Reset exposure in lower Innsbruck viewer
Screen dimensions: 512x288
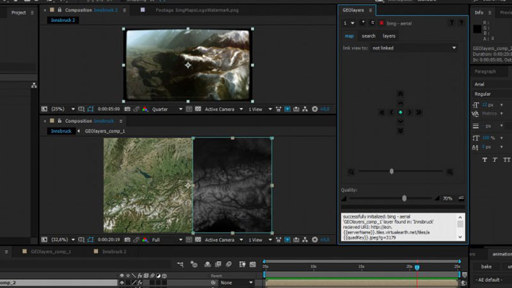(x=315, y=239)
